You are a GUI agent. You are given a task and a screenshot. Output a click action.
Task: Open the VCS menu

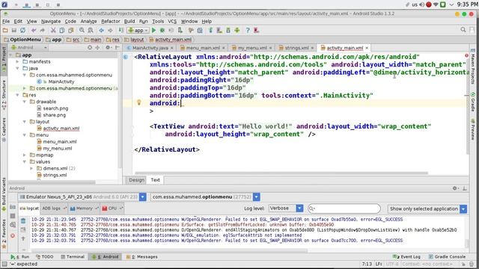[x=172, y=22]
